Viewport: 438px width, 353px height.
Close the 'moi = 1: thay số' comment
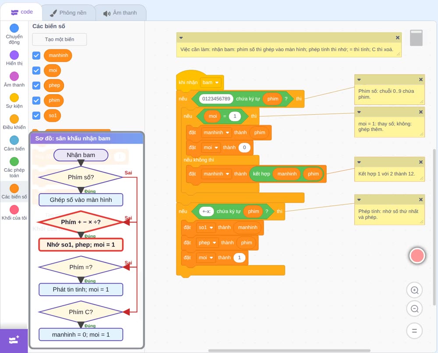420,112
